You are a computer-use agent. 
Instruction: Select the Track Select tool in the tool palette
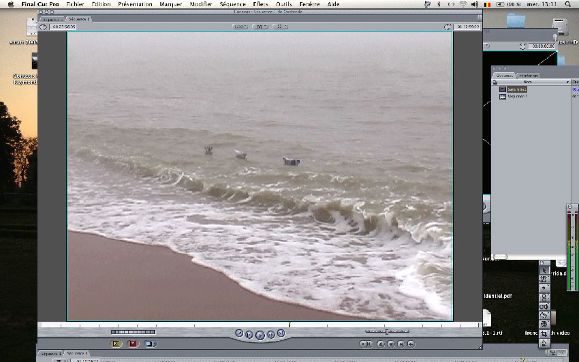544,288
